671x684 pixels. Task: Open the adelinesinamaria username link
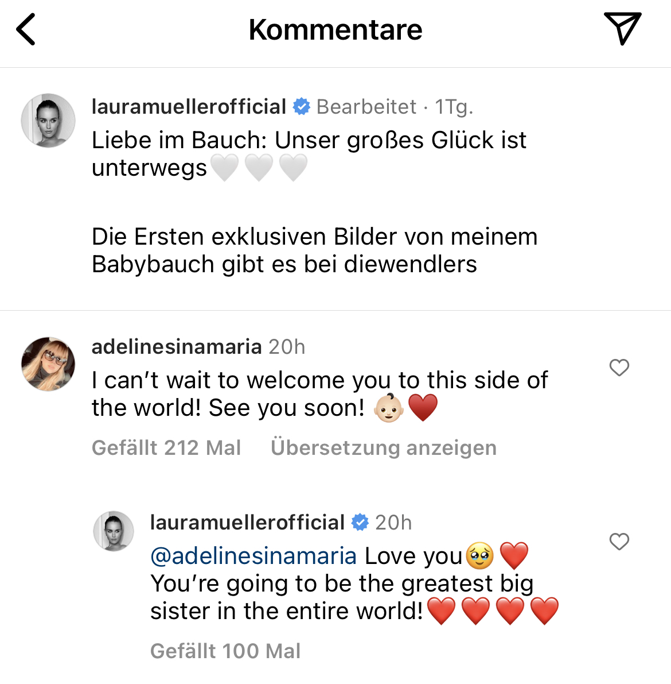pyautogui.click(x=177, y=347)
